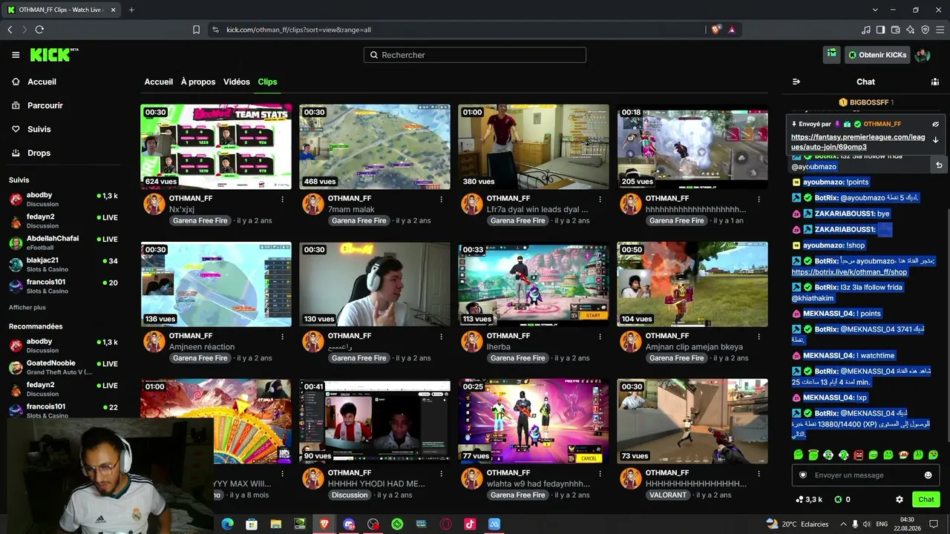The height and width of the screenshot is (534, 950).
Task: Expand the pinned message down arrow
Action: [x=936, y=140]
